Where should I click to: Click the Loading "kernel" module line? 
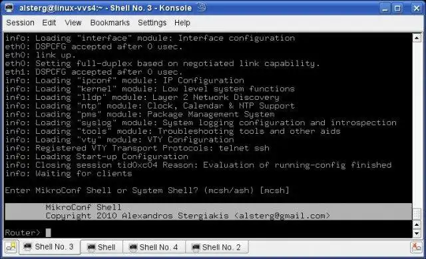[x=150, y=89]
